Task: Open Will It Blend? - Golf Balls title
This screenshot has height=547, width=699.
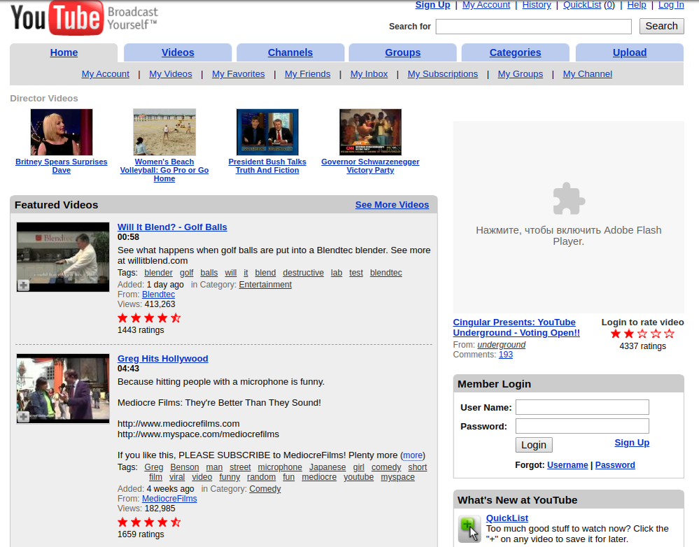Action: point(172,227)
